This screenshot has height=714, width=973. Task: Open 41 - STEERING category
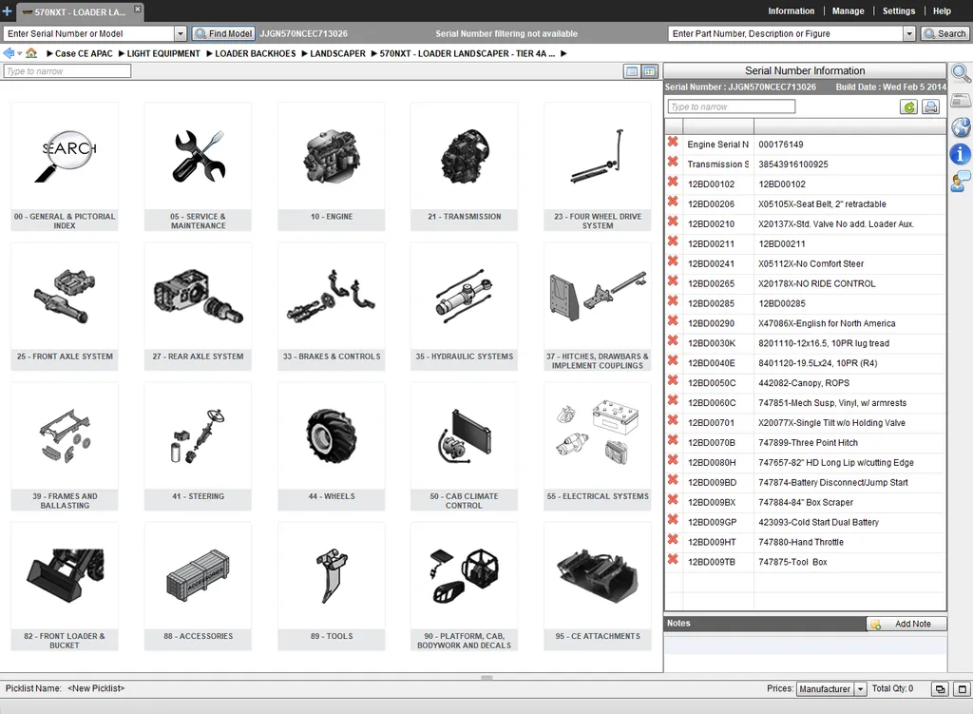click(x=198, y=447)
